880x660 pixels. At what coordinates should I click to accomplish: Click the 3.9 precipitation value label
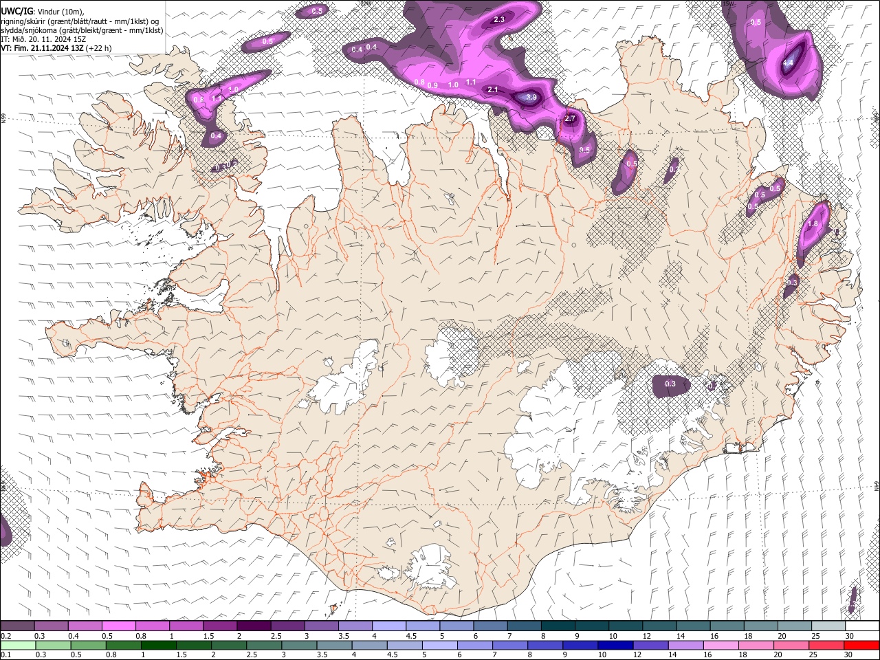(x=531, y=98)
